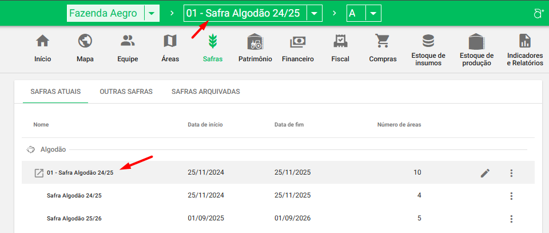Image resolution: width=549 pixels, height=233 pixels.
Task: Click the add user icon top right
Action: tap(538, 14)
